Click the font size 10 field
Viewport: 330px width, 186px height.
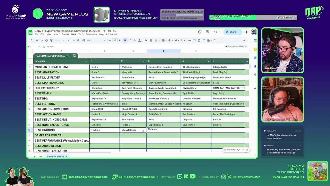coord(115,40)
